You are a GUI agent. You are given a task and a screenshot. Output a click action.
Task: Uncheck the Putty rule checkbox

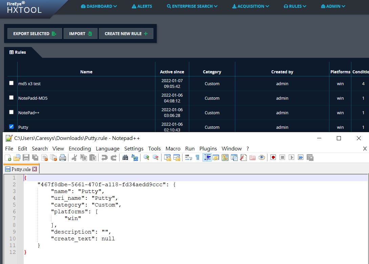tap(11, 126)
